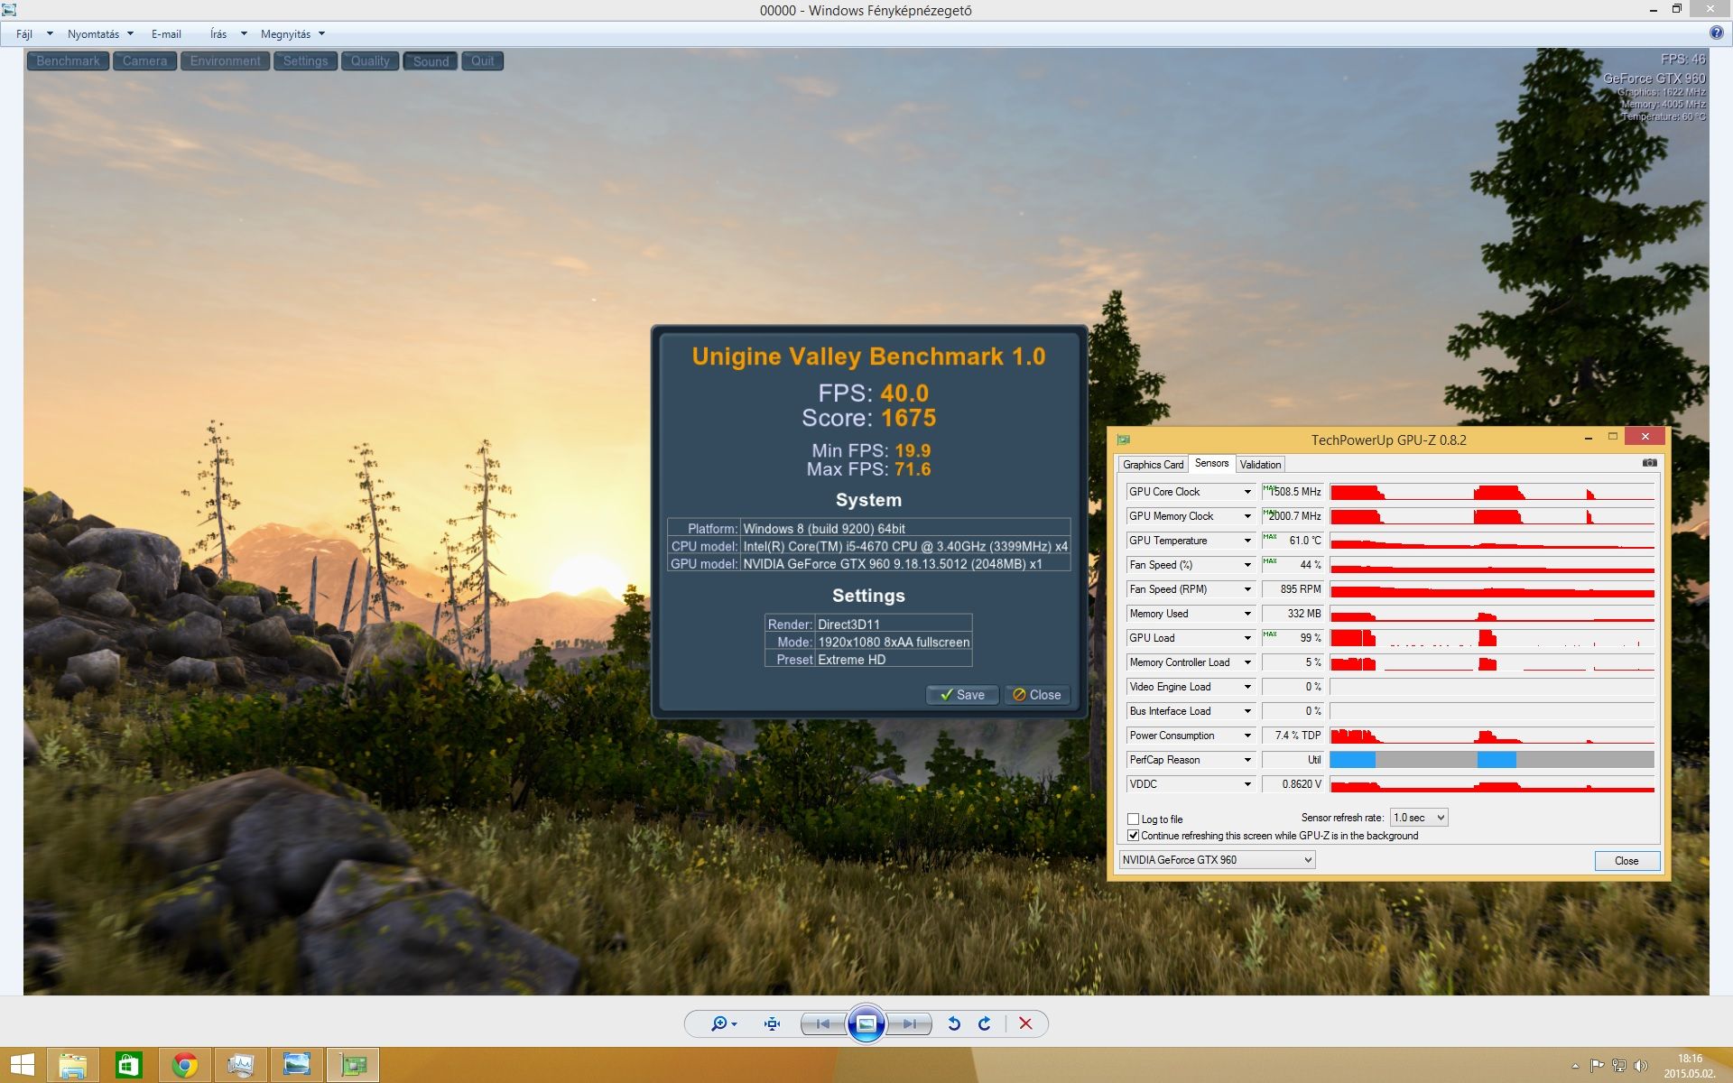Open the zoom magnifier control in photo viewer
Image resolution: width=1733 pixels, height=1083 pixels.
[723, 1023]
